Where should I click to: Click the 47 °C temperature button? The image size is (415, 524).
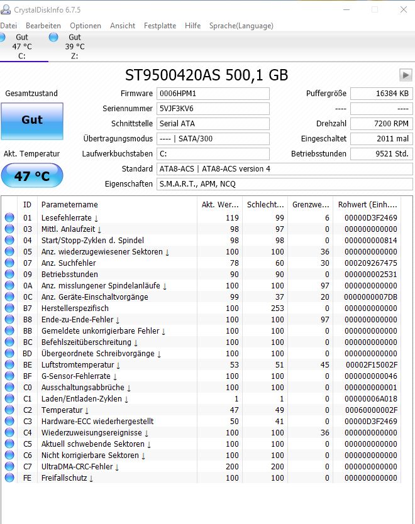[x=32, y=175]
